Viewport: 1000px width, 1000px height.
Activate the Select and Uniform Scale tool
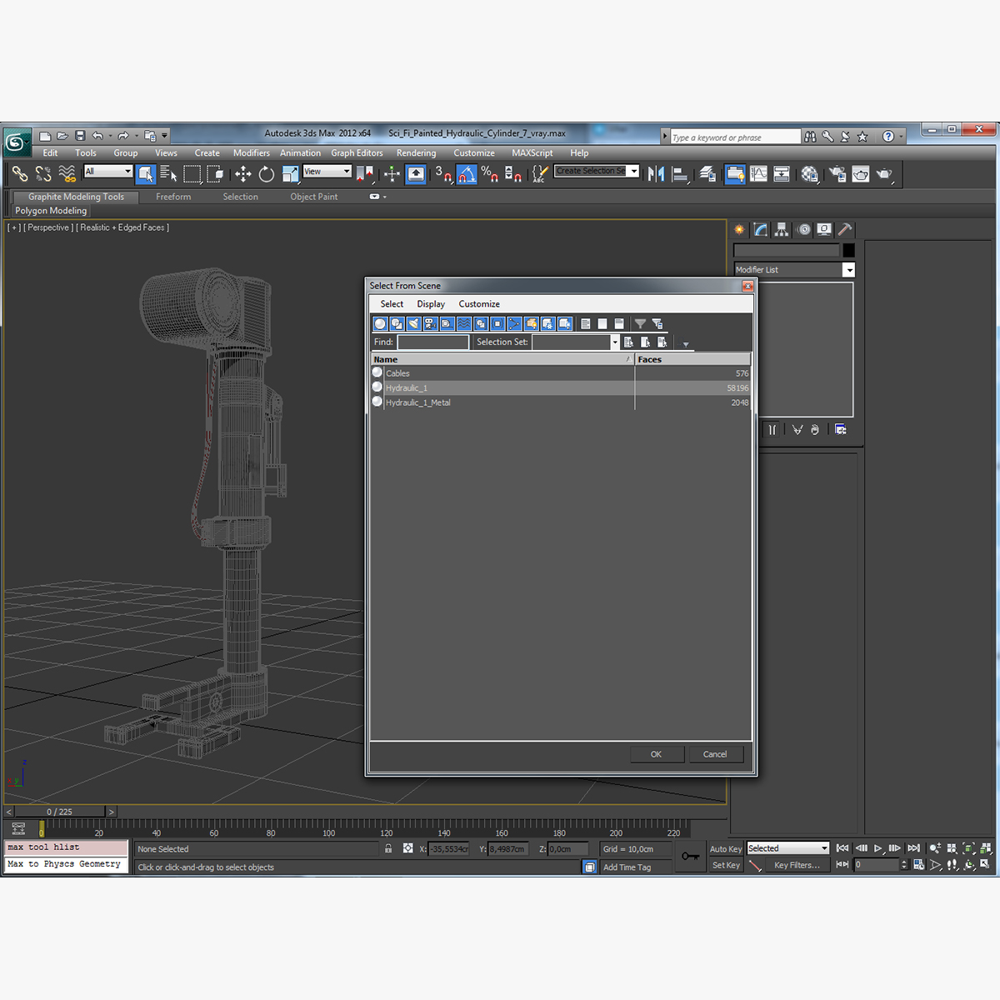pyautogui.click(x=290, y=173)
